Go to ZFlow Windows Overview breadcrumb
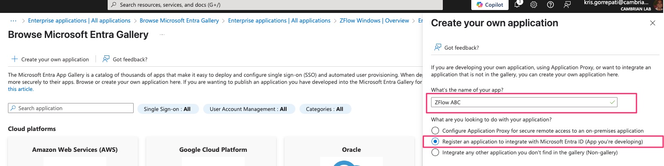The image size is (664, 166). (374, 20)
